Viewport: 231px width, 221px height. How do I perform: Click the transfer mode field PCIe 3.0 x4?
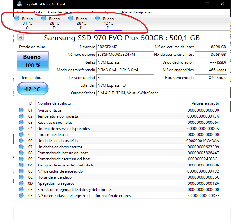[x=125, y=70]
